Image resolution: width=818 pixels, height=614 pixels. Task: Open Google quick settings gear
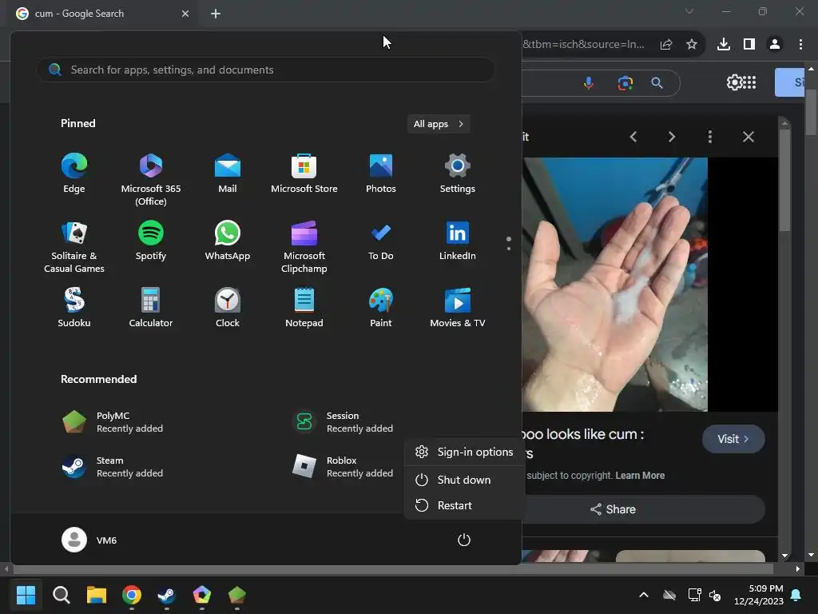[x=734, y=82]
